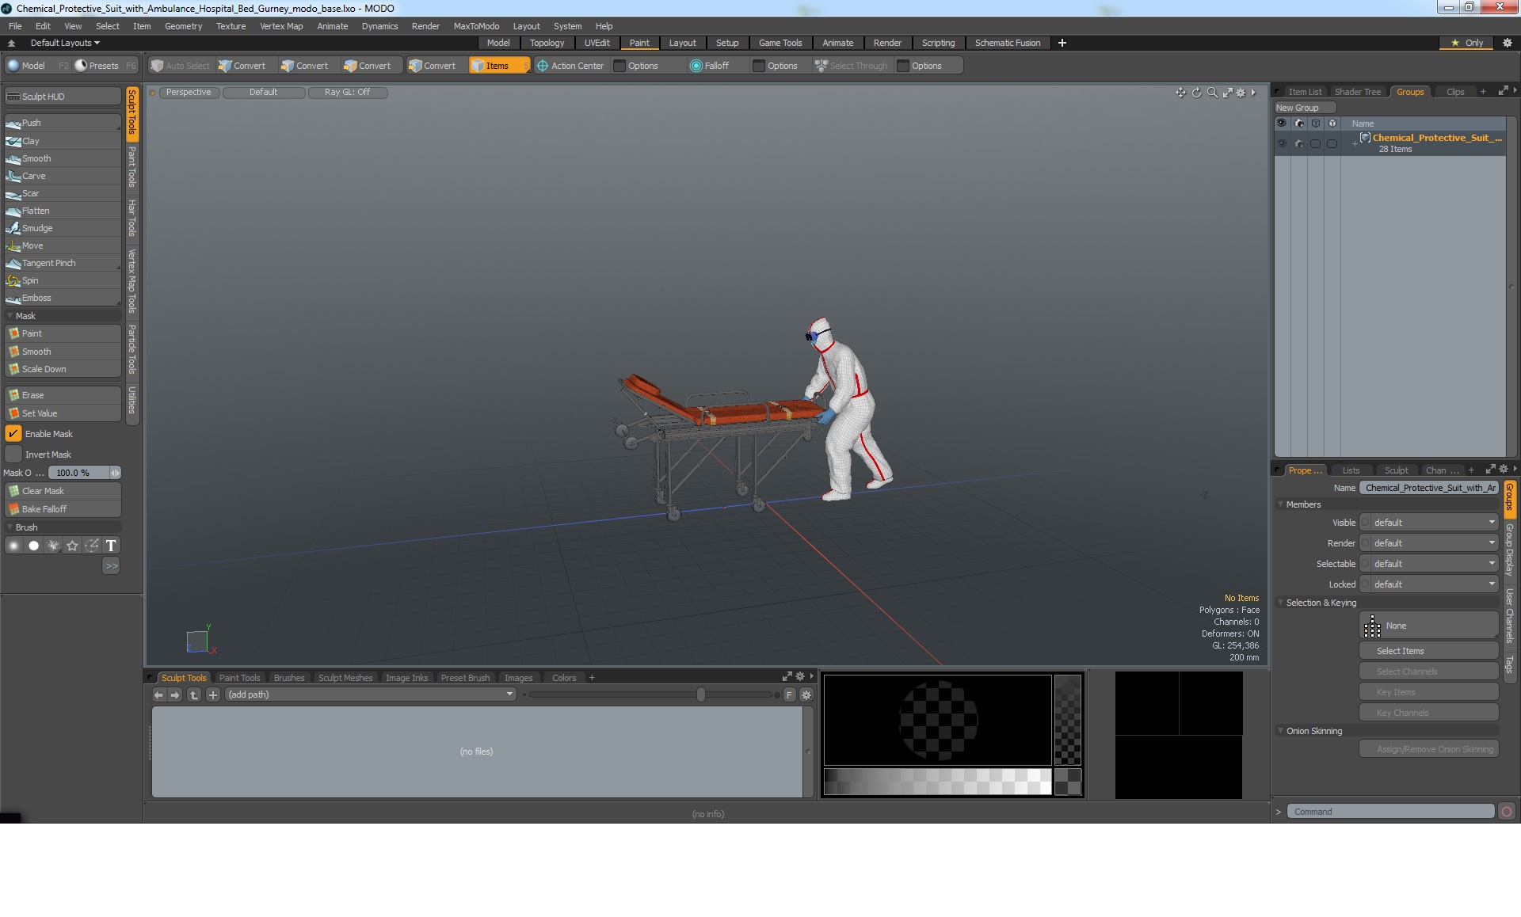1521x917 pixels.
Task: Open the Default Layouts dropdown
Action: (x=65, y=43)
